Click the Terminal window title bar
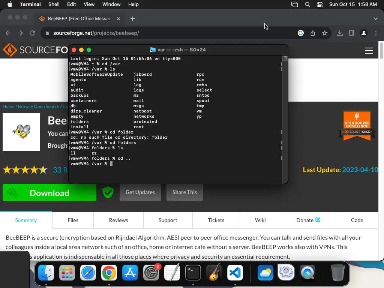 click(178, 50)
